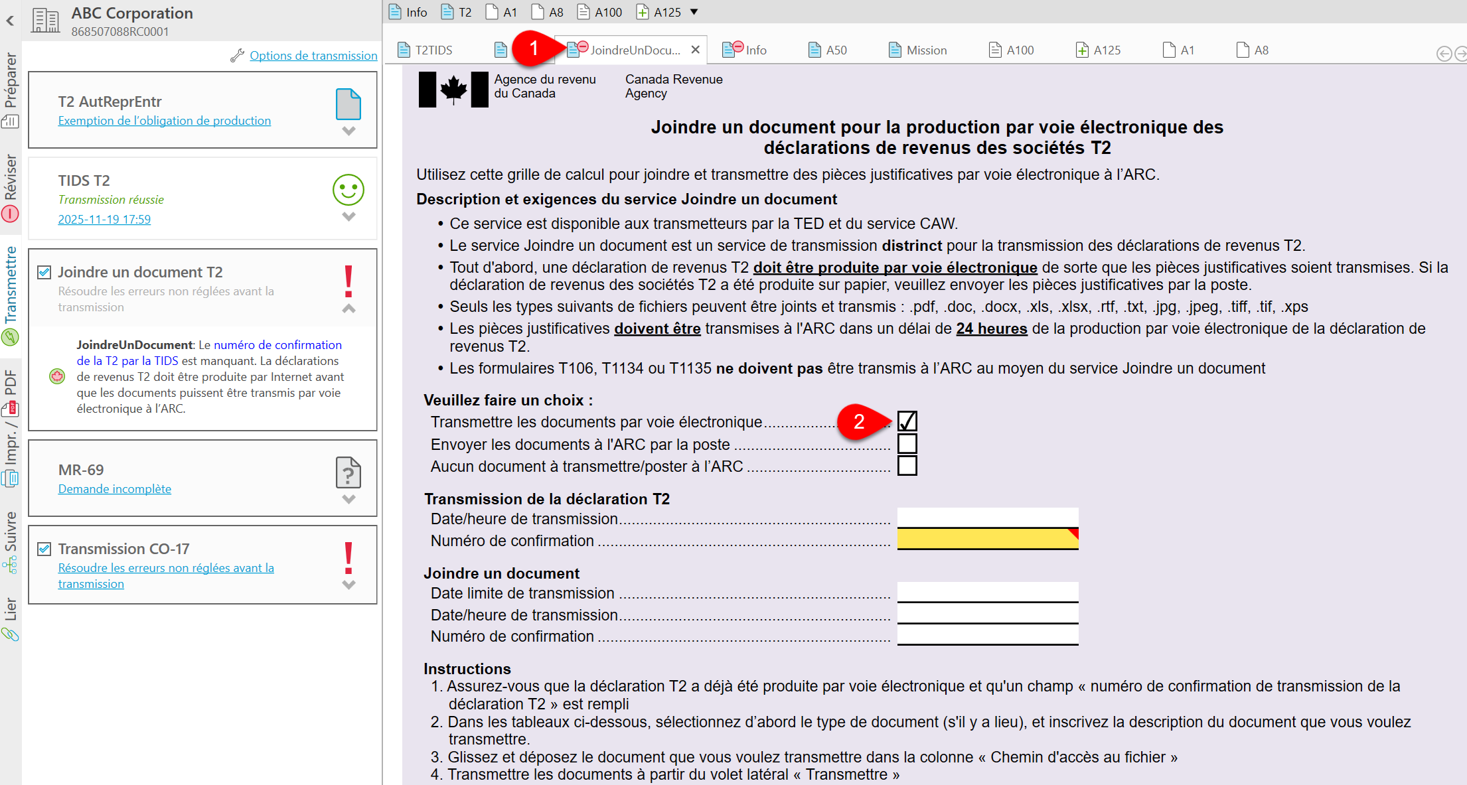Check Envoyer les documents à l'ARC par la poste
Screen dimensions: 1467x785
[x=907, y=443]
